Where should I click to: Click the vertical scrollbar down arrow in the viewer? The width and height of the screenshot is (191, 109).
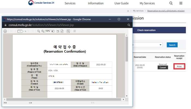coord(127,96)
